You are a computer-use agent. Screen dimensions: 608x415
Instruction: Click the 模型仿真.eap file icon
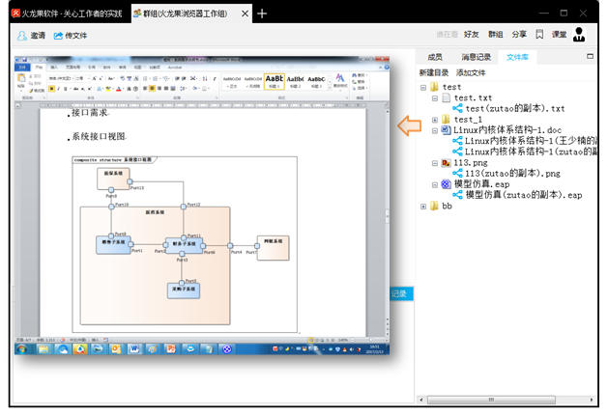click(446, 183)
